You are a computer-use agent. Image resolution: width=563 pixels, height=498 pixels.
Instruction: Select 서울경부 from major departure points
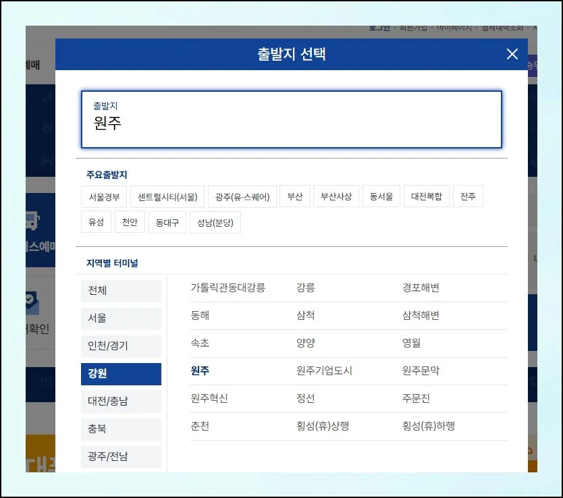(x=104, y=196)
